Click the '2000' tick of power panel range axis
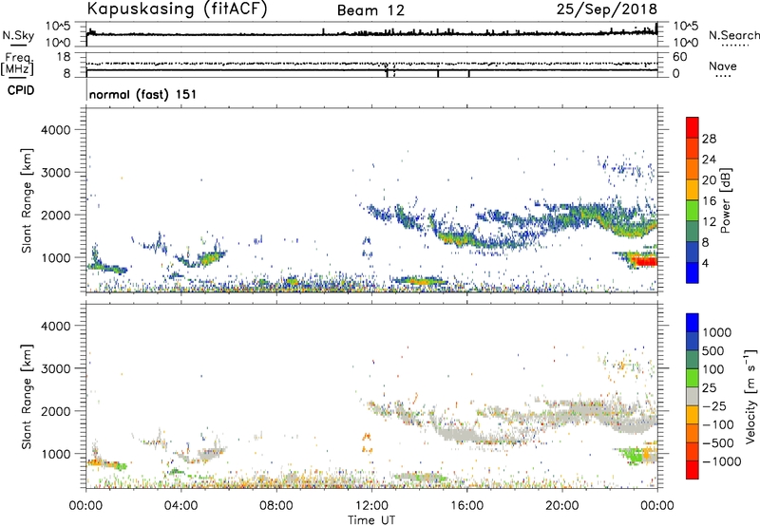 [55, 215]
